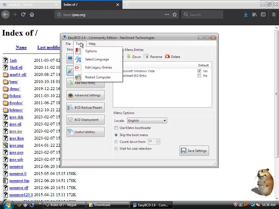Click the Rename entry icon
This screenshot has height=209, width=279.
147,57
